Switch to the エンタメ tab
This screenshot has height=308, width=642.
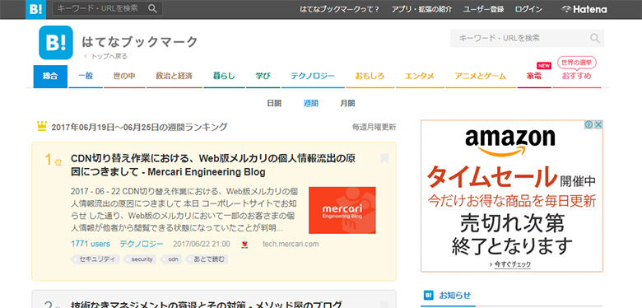point(420,77)
